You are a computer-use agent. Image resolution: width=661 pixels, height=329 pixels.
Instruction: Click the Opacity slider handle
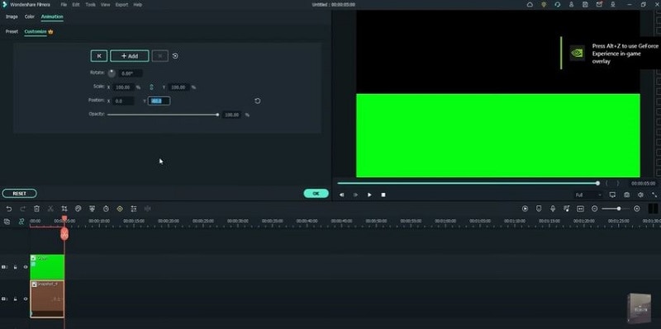[x=217, y=115]
